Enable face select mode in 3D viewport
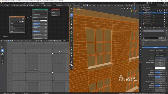 point(87,5)
